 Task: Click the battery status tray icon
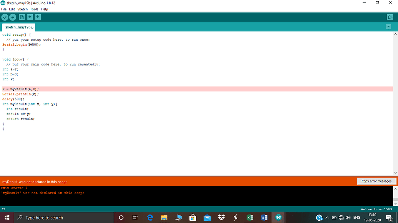[334, 218]
